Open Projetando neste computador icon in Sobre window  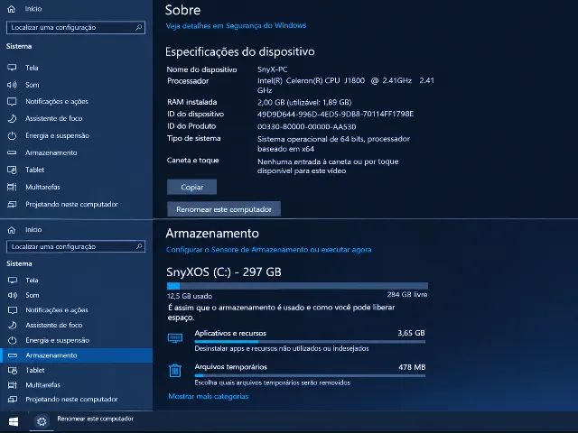click(12, 204)
